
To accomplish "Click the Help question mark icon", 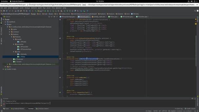I will coord(87,11).
